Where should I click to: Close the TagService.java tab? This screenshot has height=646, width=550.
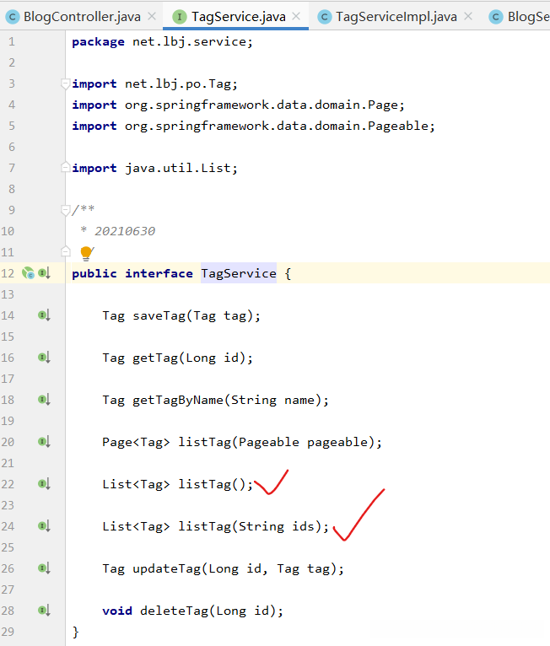point(296,17)
